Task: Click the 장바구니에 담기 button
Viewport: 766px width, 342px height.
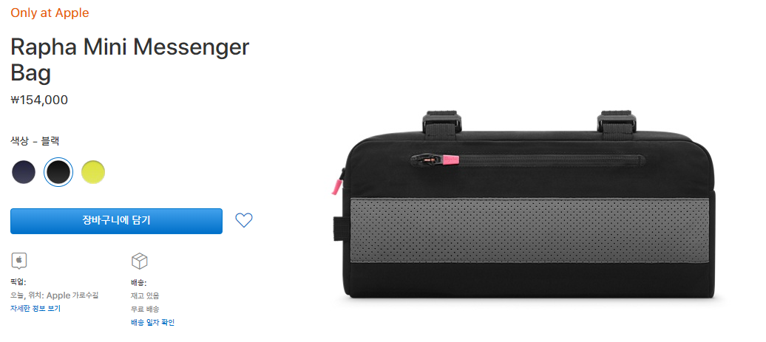Action: click(116, 221)
